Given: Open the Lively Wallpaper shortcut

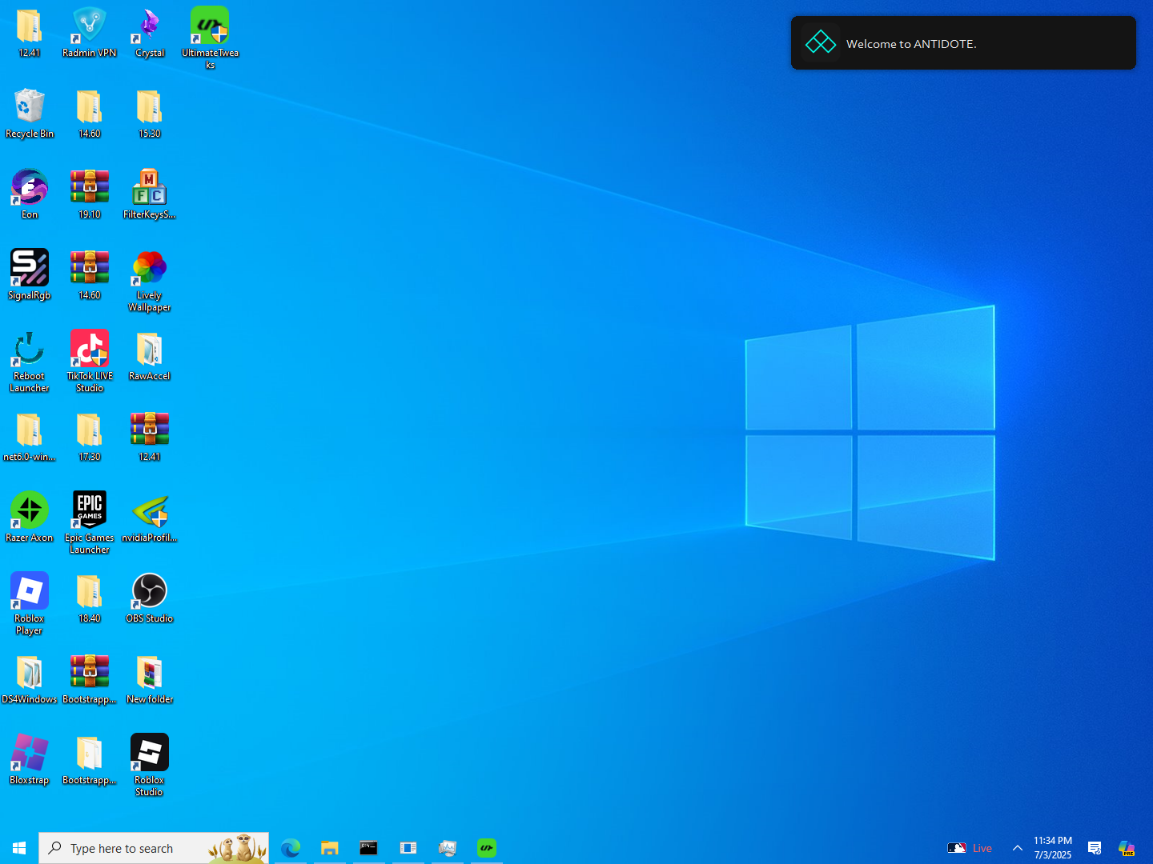Looking at the screenshot, I should 149,269.
